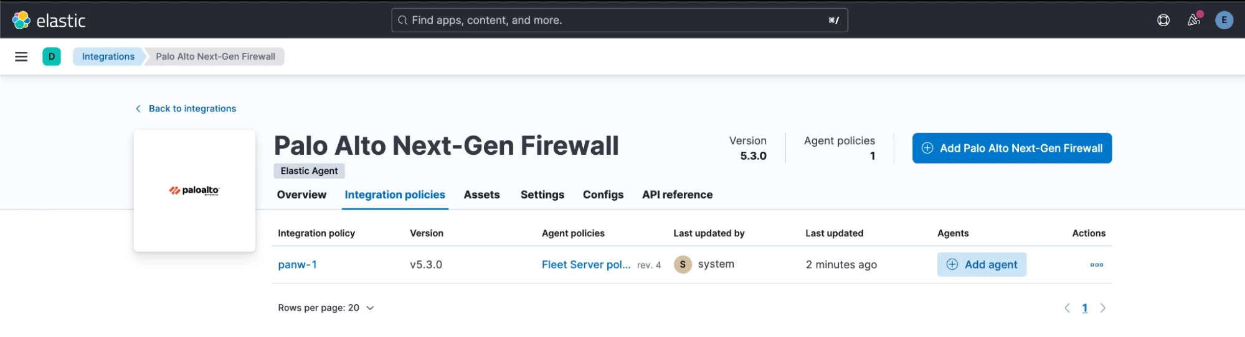
Task: Click the Add agent button
Action: (x=982, y=264)
